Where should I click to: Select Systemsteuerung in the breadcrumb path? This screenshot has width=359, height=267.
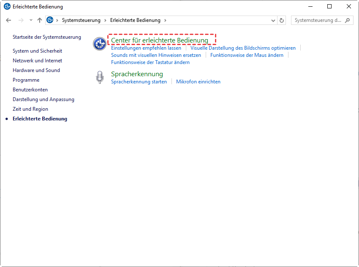[81, 20]
